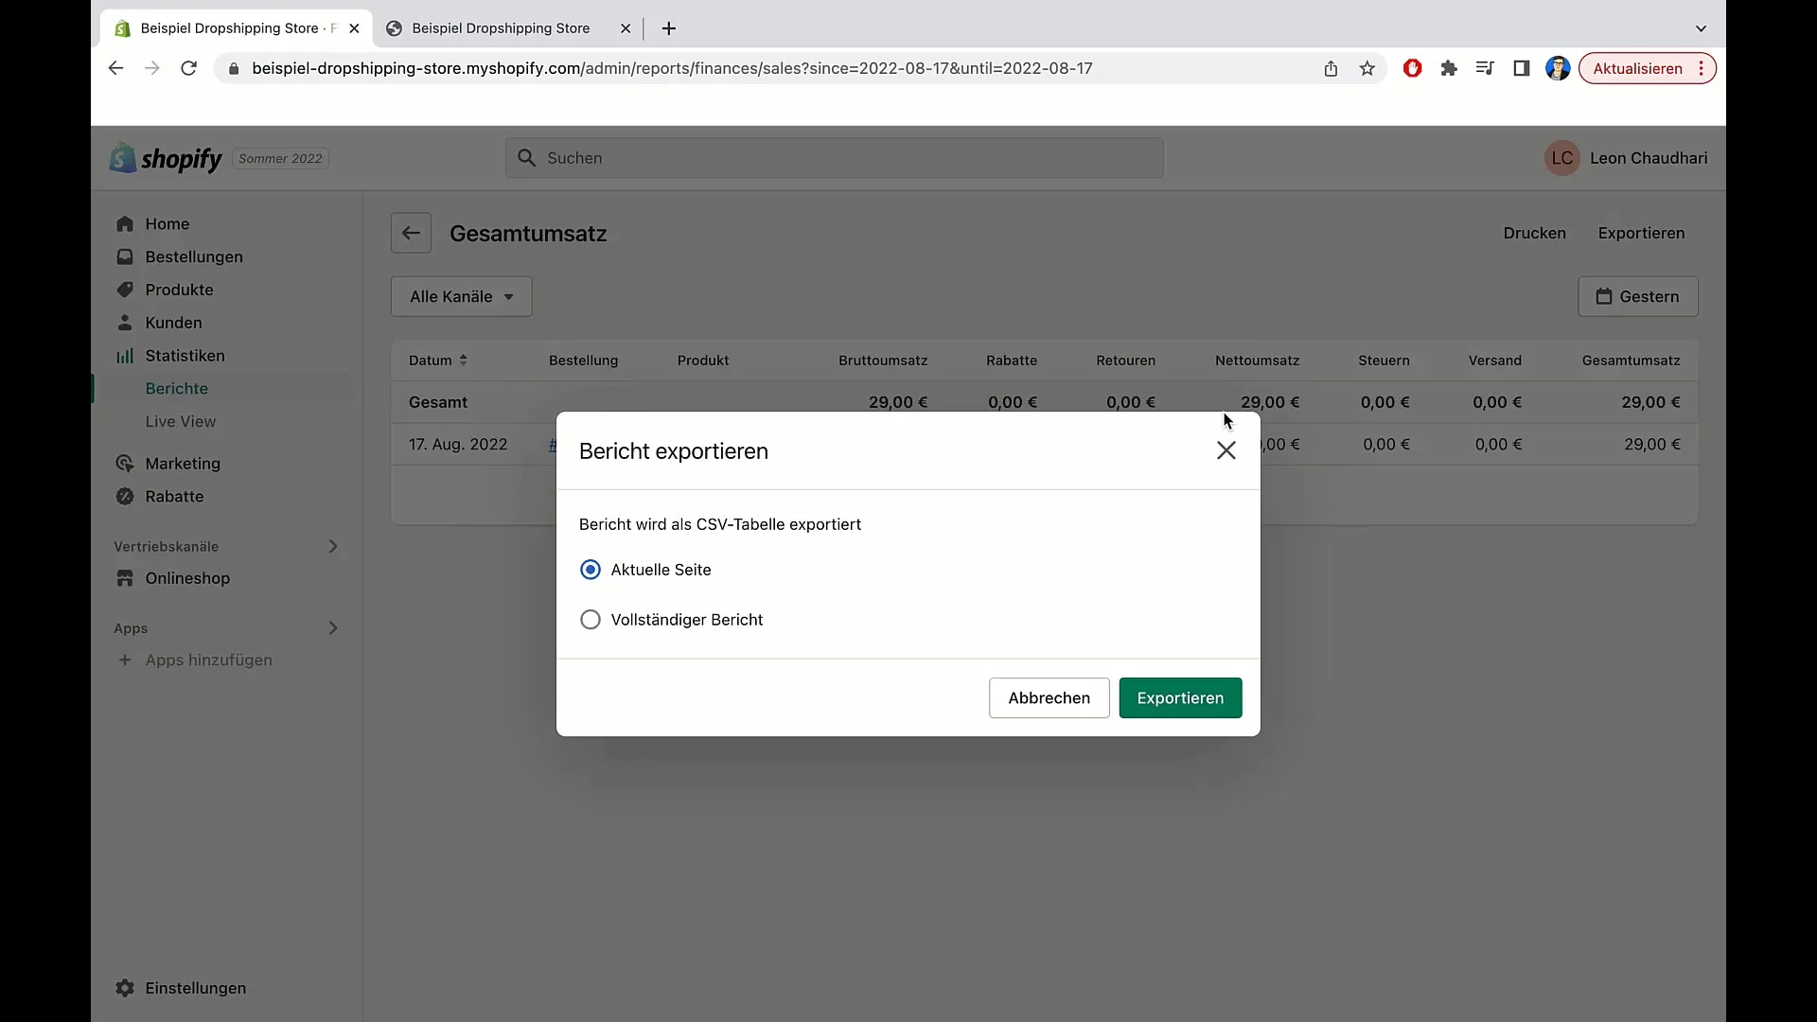Screen dimensions: 1817x1022
Task: Click the browser forward arrow
Action: (151, 68)
